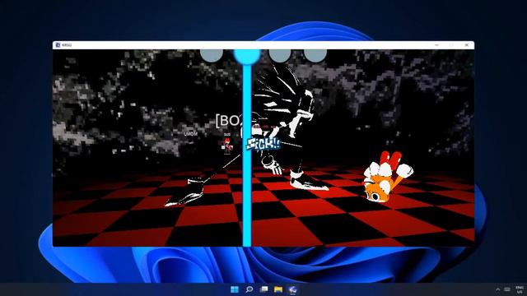Open the touch keyboard tray icon

pos(507,289)
